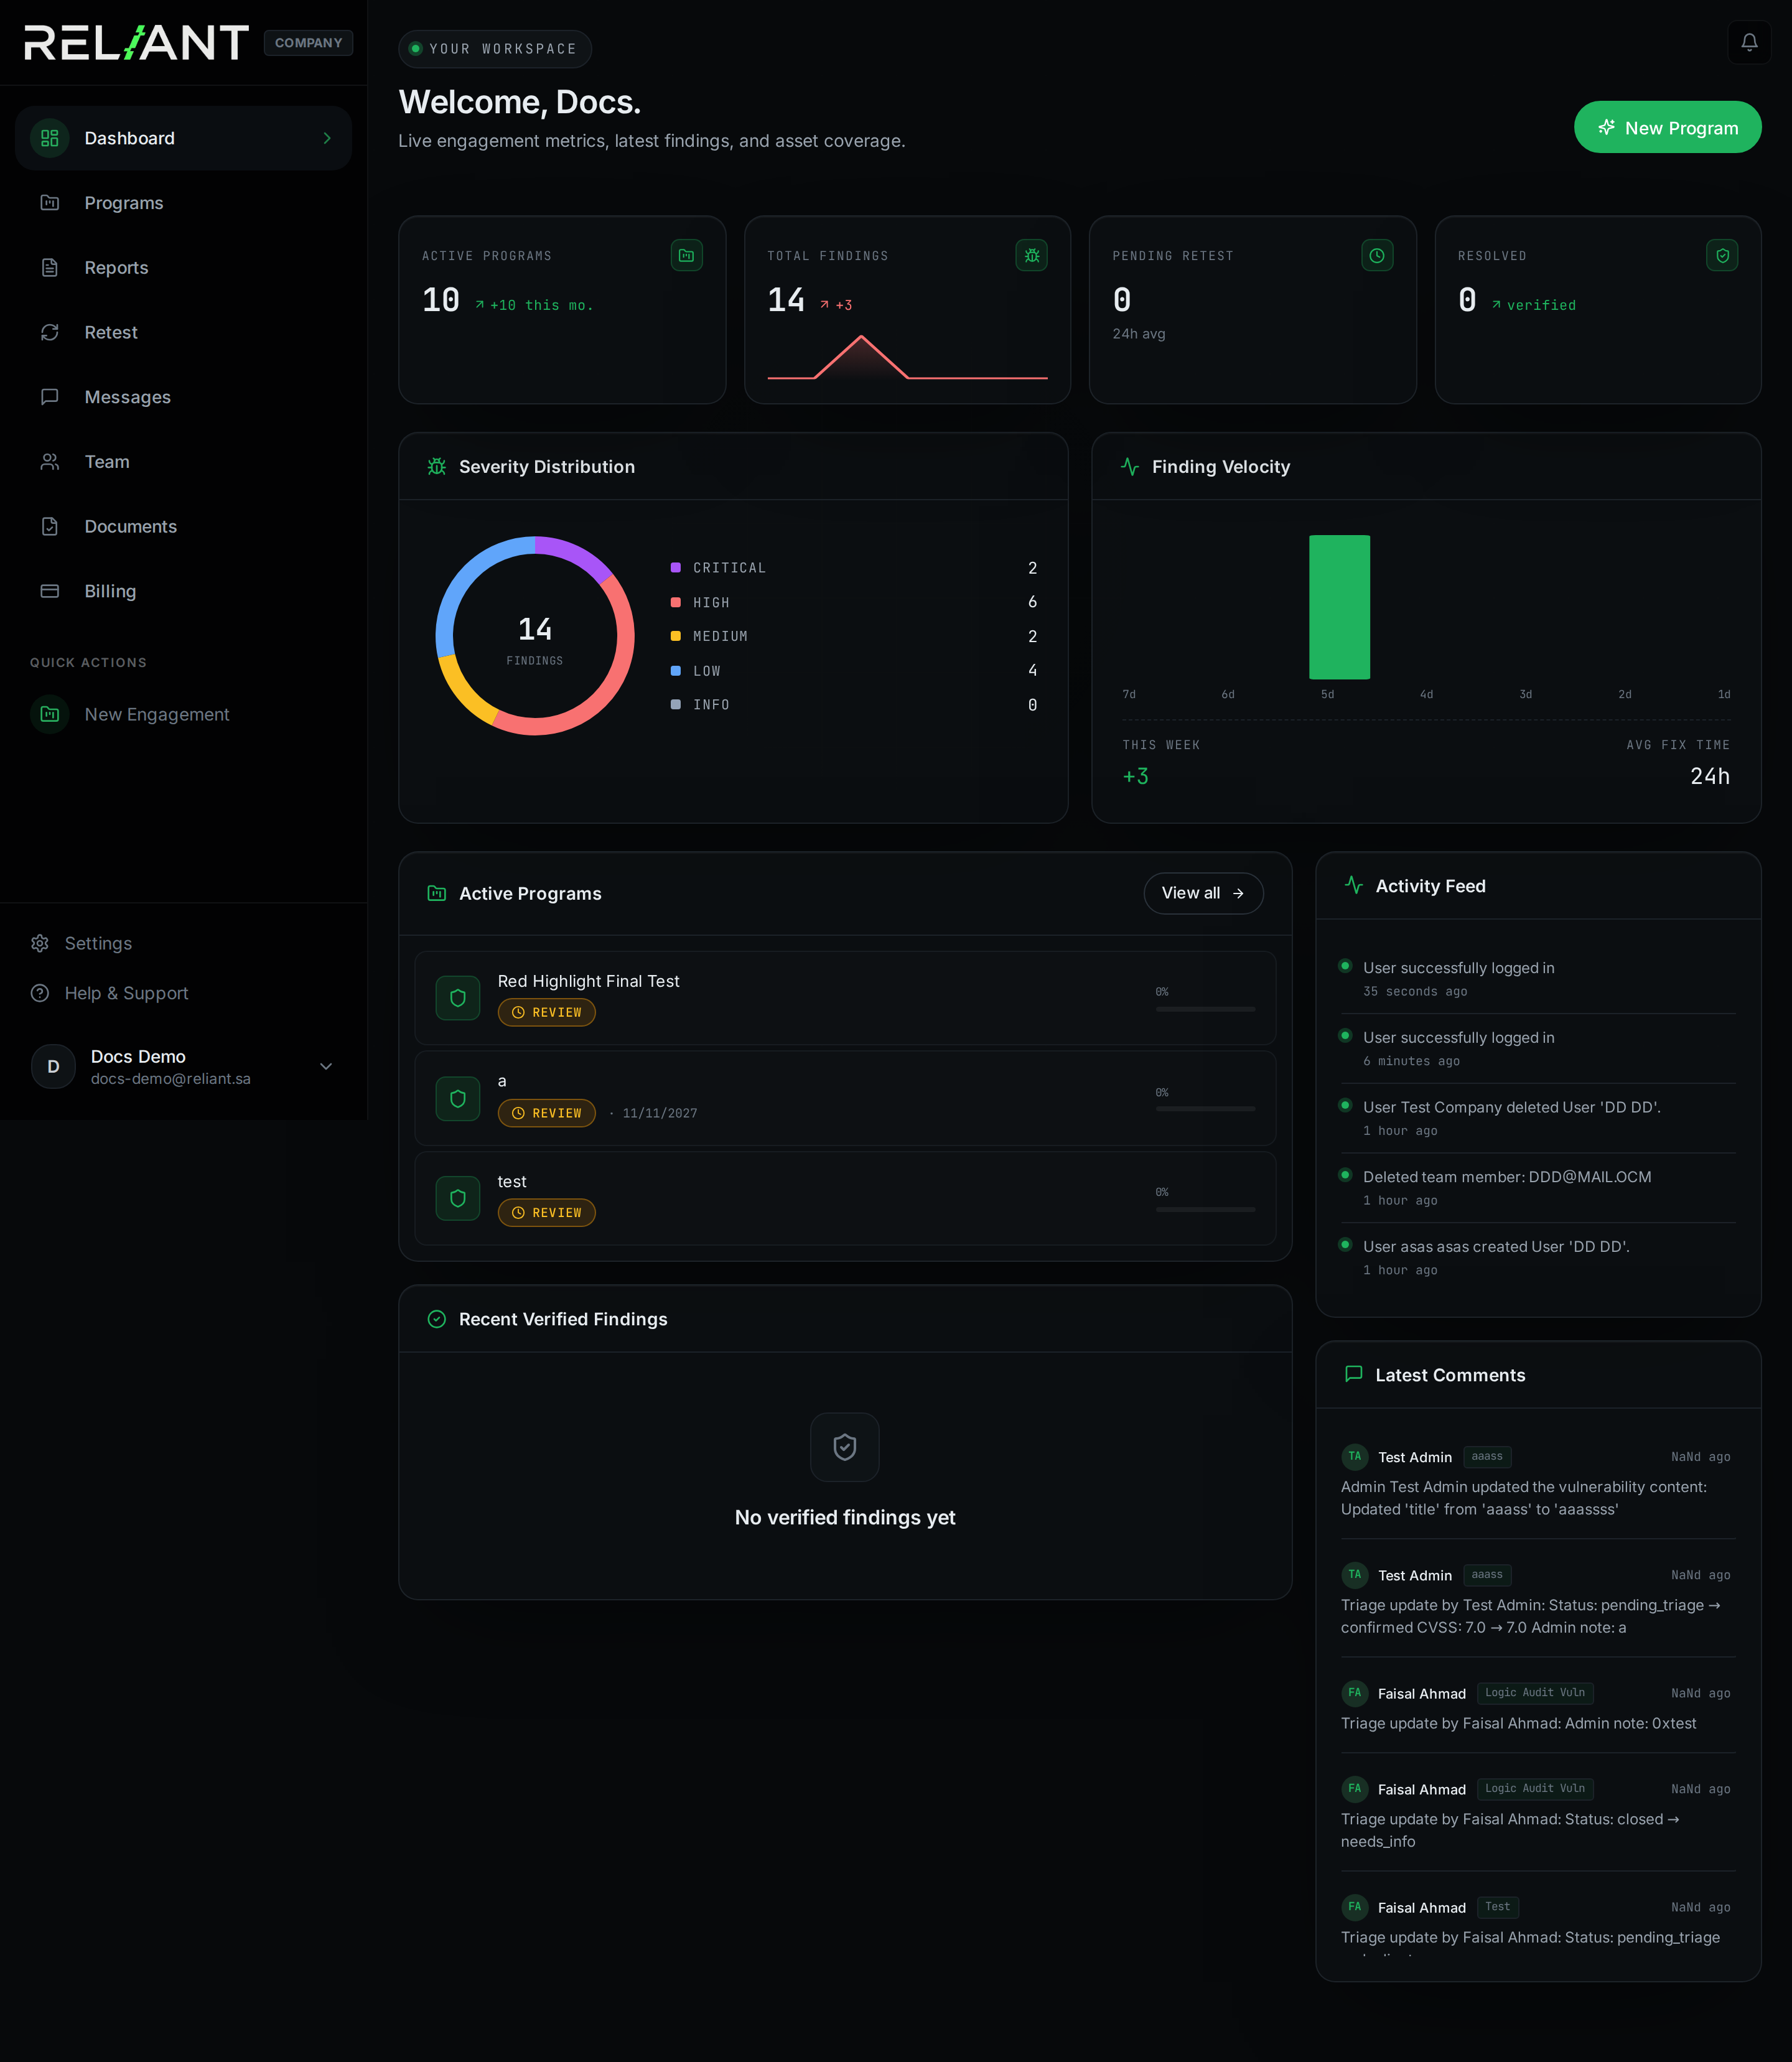Screen dimensions: 1792x2062
Task: Click the Messages chat bubble icon
Action: pos(49,397)
